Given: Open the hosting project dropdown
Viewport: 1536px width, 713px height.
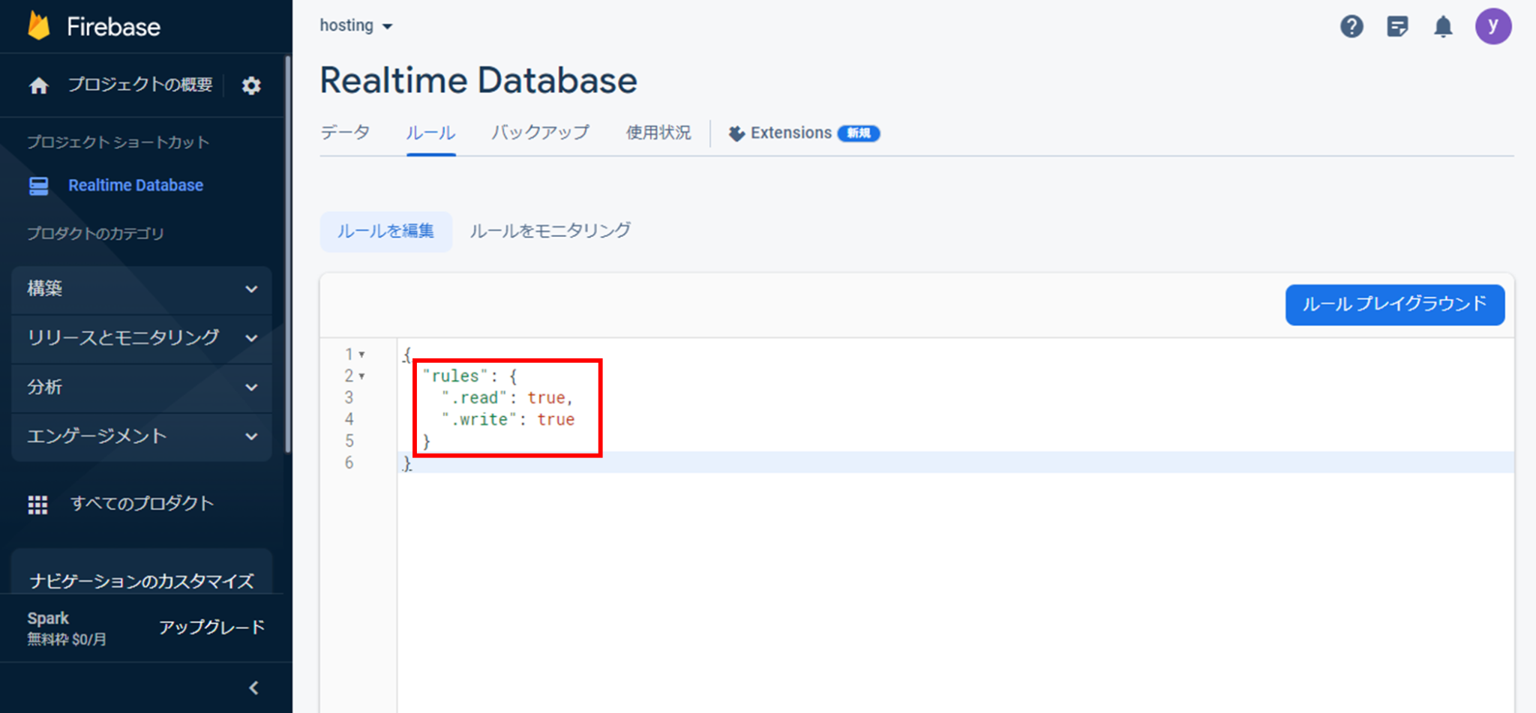Looking at the screenshot, I should pyautogui.click(x=355, y=25).
